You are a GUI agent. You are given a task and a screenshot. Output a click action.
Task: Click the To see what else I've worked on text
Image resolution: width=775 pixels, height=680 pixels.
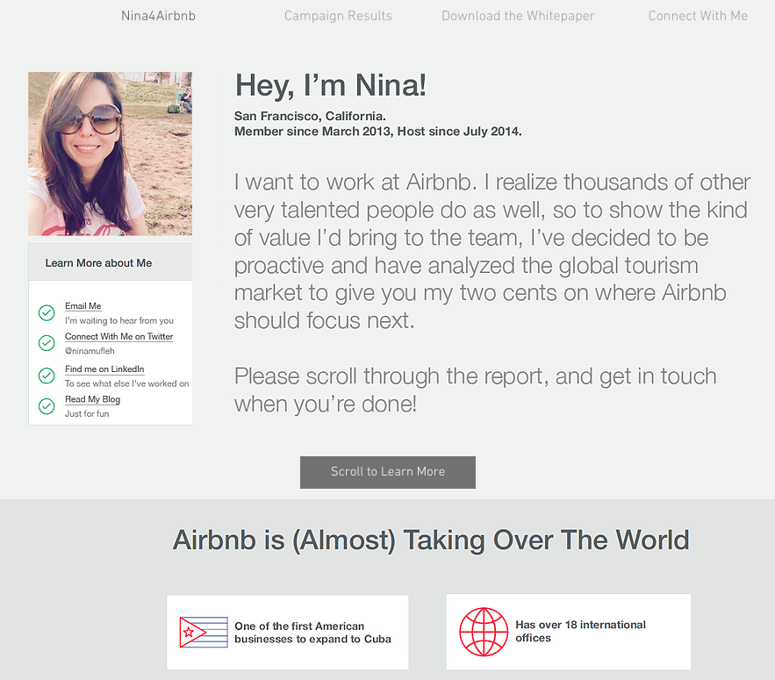(x=127, y=383)
